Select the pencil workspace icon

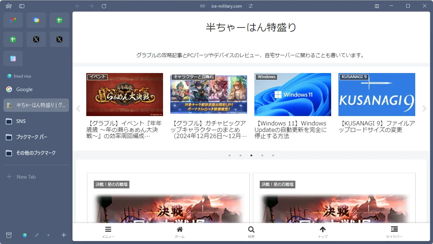pos(37,235)
